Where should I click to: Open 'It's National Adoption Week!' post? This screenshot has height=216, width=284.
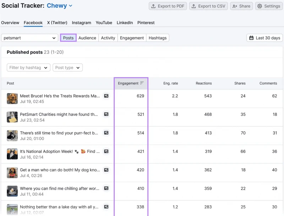[60, 151]
